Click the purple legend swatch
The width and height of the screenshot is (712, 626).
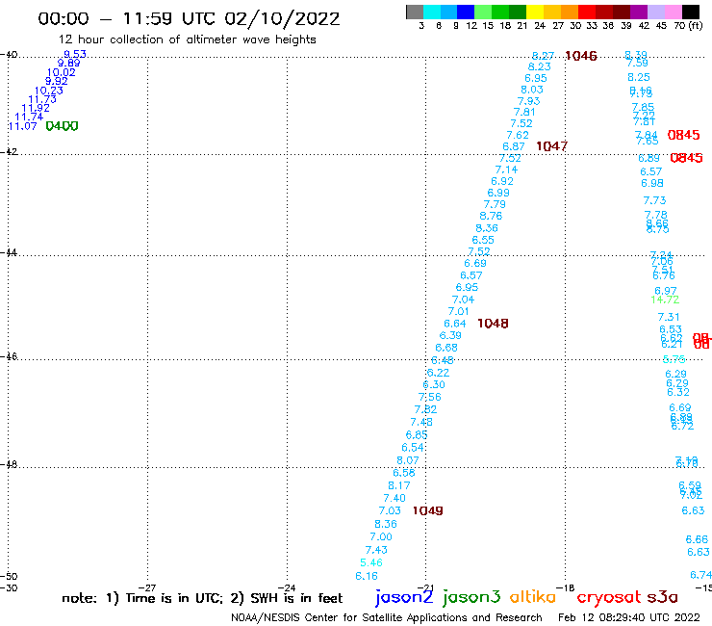639,13
